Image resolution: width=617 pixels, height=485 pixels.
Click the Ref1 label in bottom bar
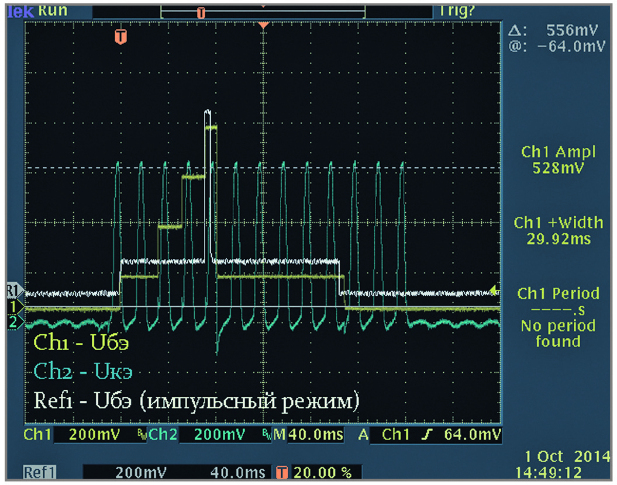coord(41,472)
